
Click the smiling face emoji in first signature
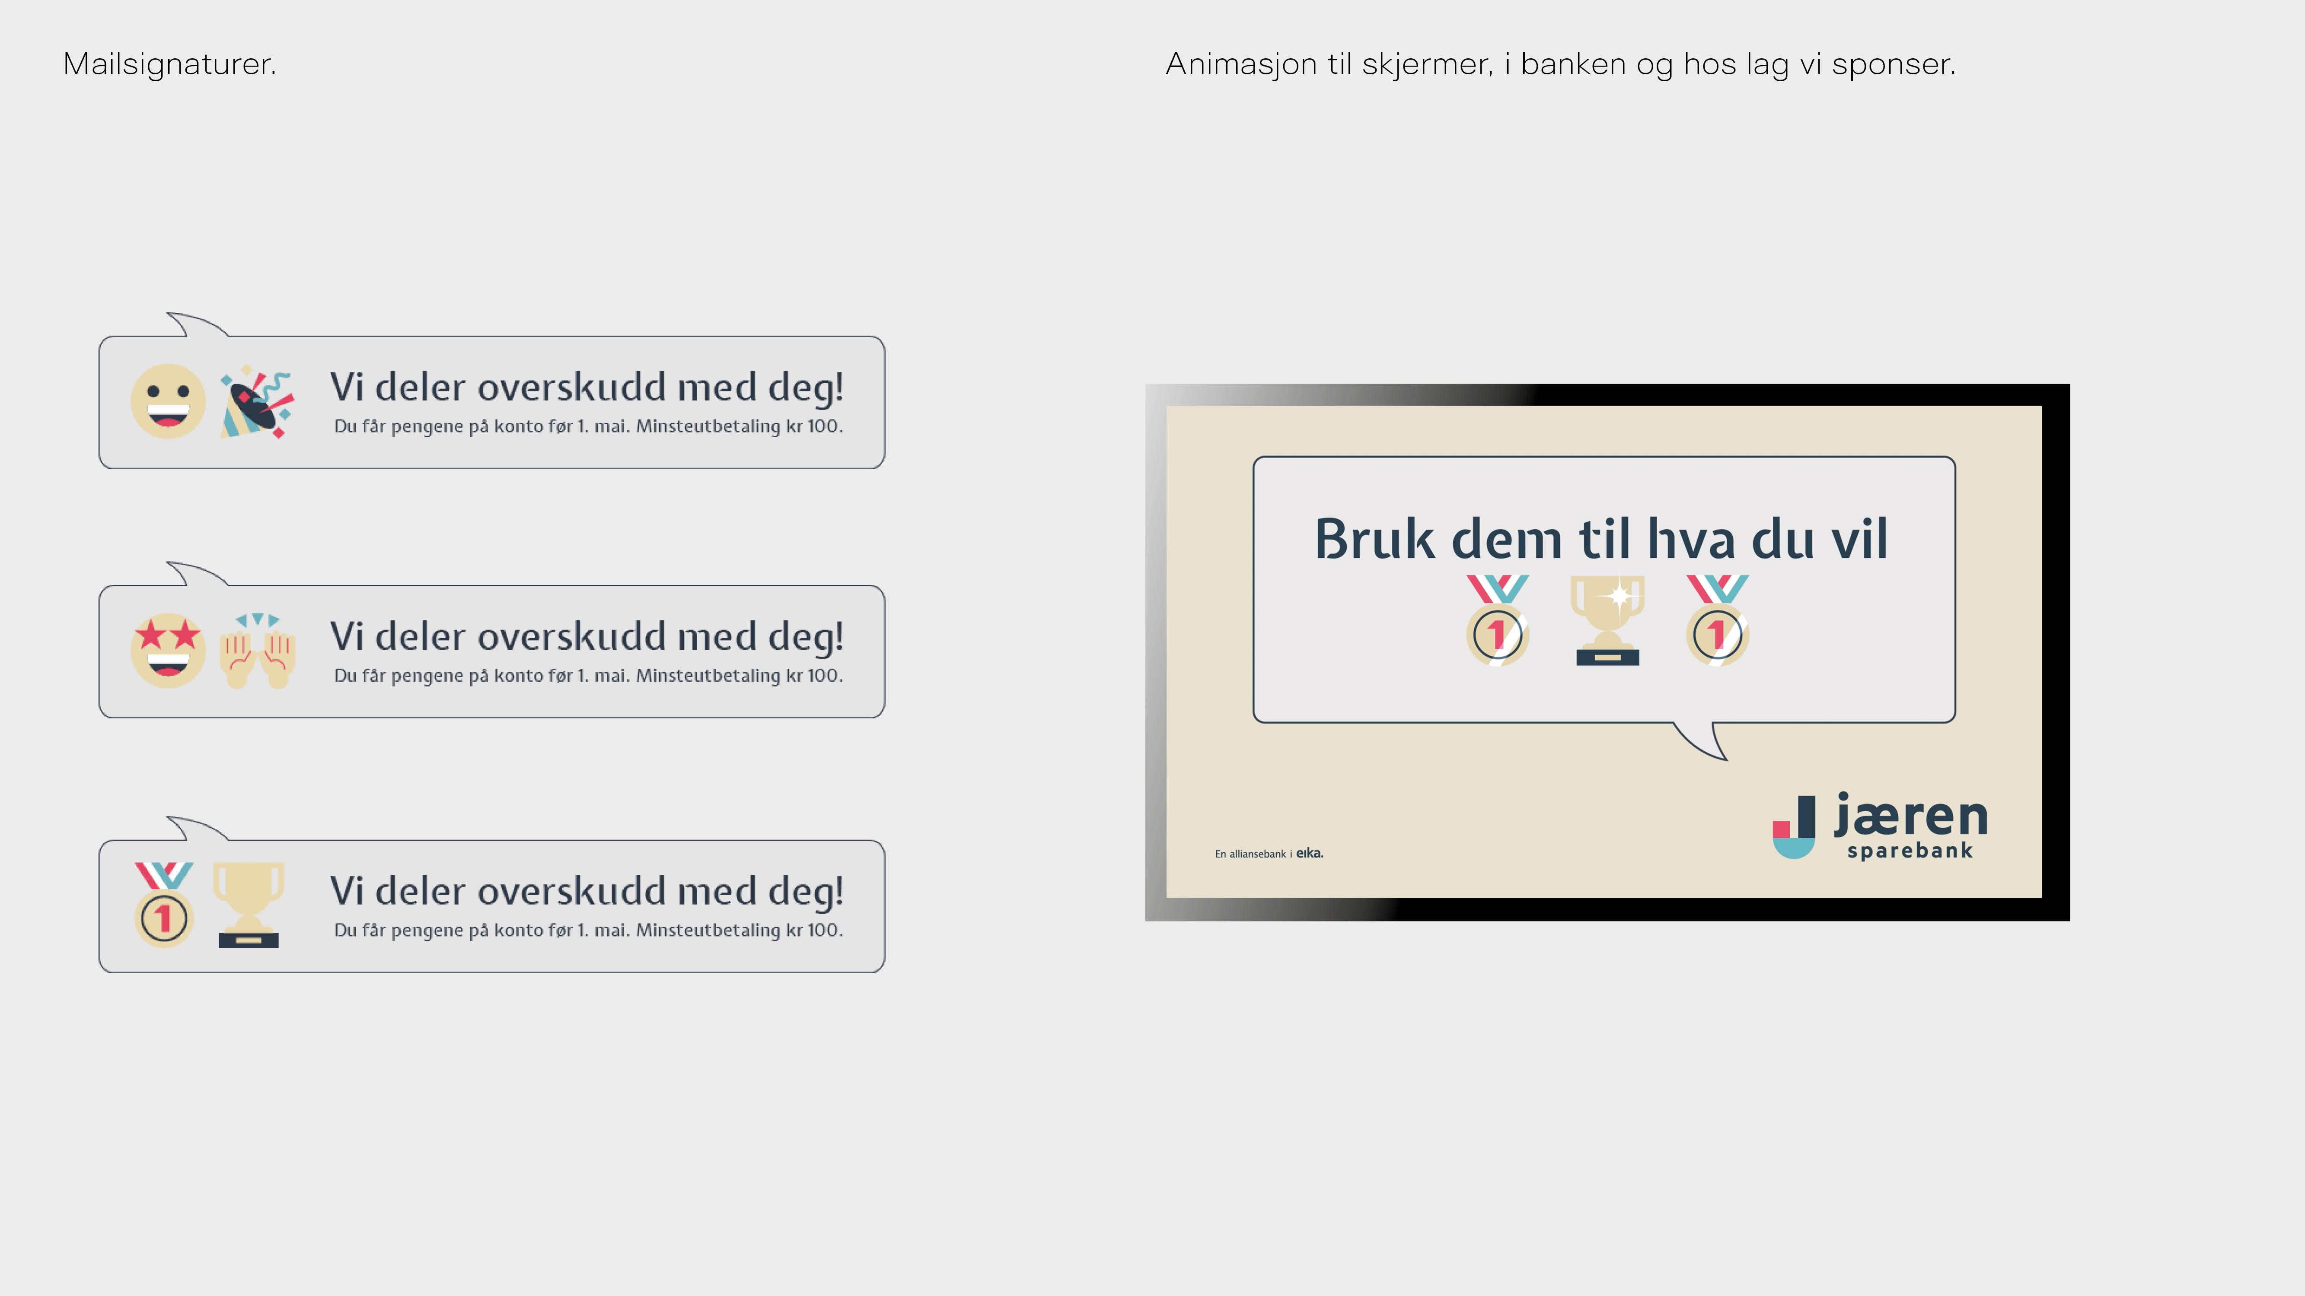(x=167, y=401)
